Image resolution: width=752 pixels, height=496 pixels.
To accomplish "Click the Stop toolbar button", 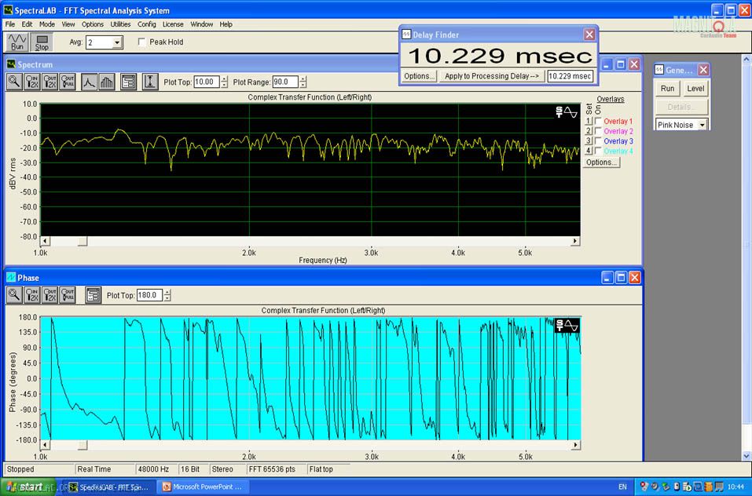I will 42,42.
